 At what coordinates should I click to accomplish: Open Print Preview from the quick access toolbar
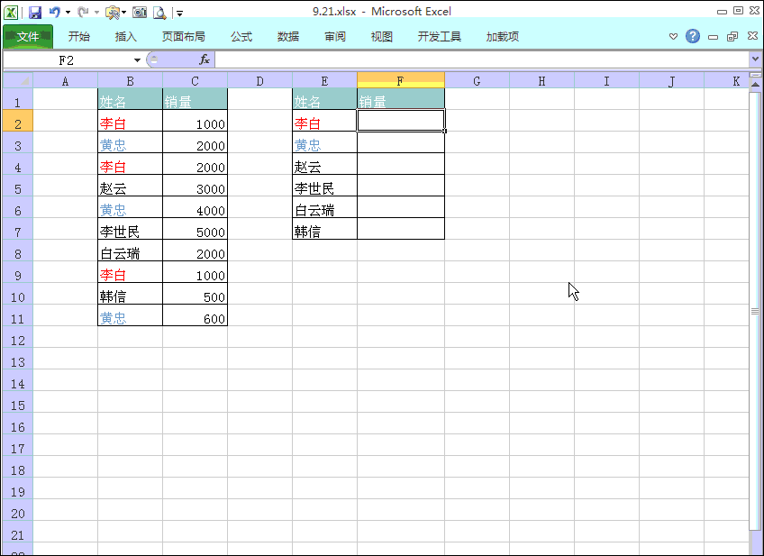159,13
